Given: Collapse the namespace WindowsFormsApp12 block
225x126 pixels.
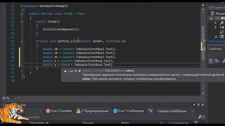Looking at the screenshot, I should pyautogui.click(x=22, y=6).
